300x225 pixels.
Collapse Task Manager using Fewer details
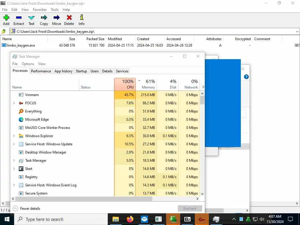(x=26, y=209)
